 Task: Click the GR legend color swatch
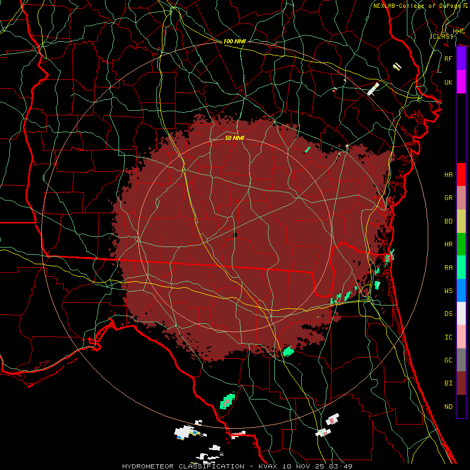pyautogui.click(x=461, y=197)
